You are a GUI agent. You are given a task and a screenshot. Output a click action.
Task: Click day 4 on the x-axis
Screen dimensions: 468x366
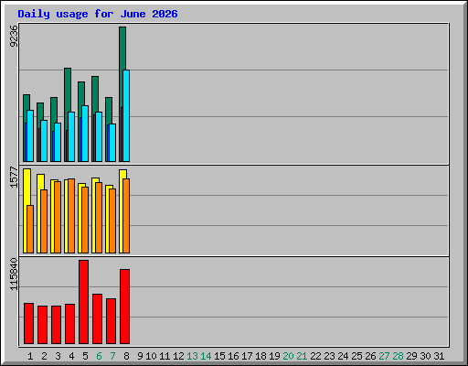click(71, 356)
